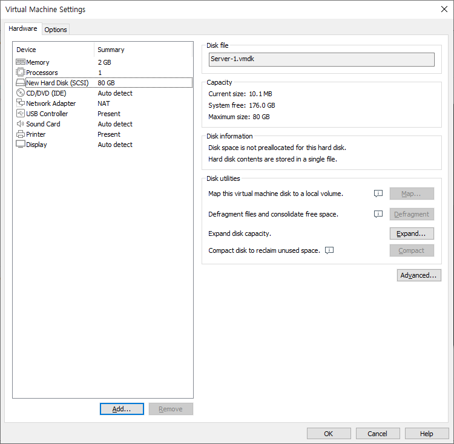Click the Device column header
Viewport: 454px width, 444px height.
point(54,50)
